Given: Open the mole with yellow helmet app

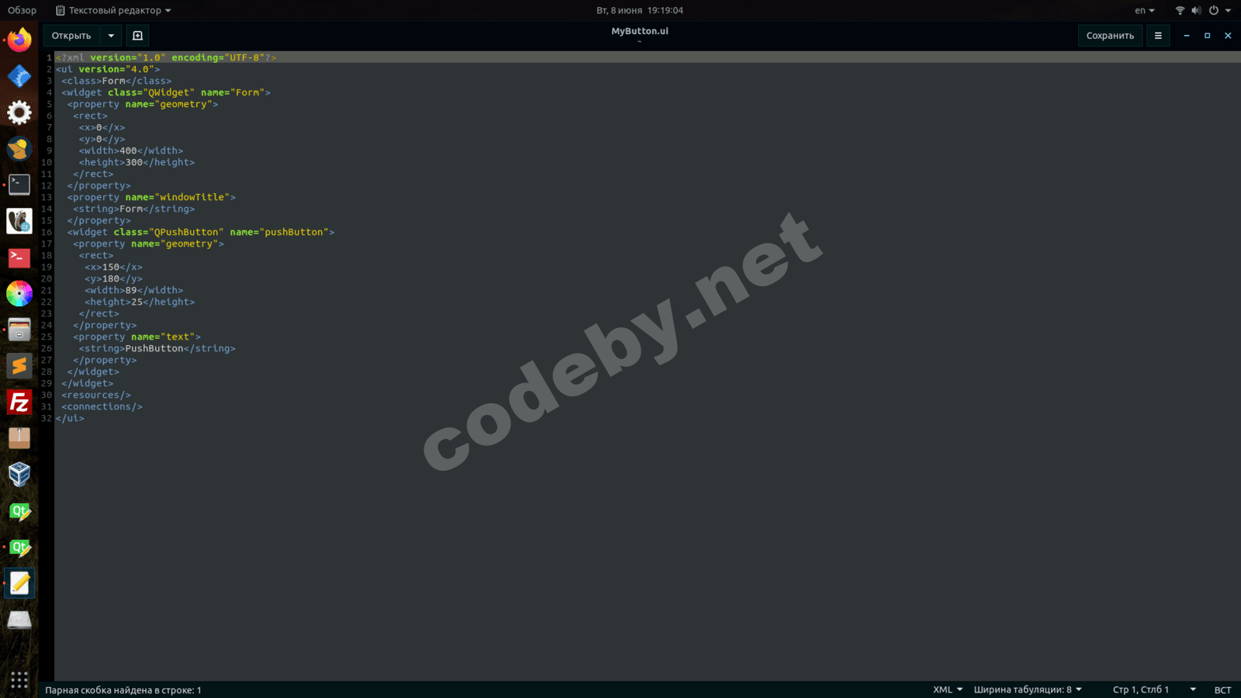Looking at the screenshot, I should [x=19, y=148].
